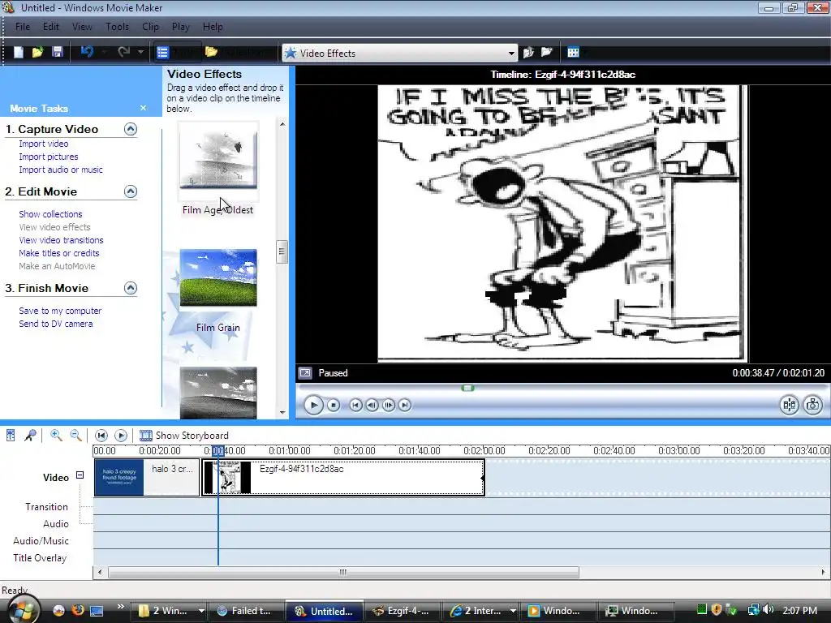Click the effects list scroll up arrow
This screenshot has width=831, height=623.
pyautogui.click(x=282, y=124)
